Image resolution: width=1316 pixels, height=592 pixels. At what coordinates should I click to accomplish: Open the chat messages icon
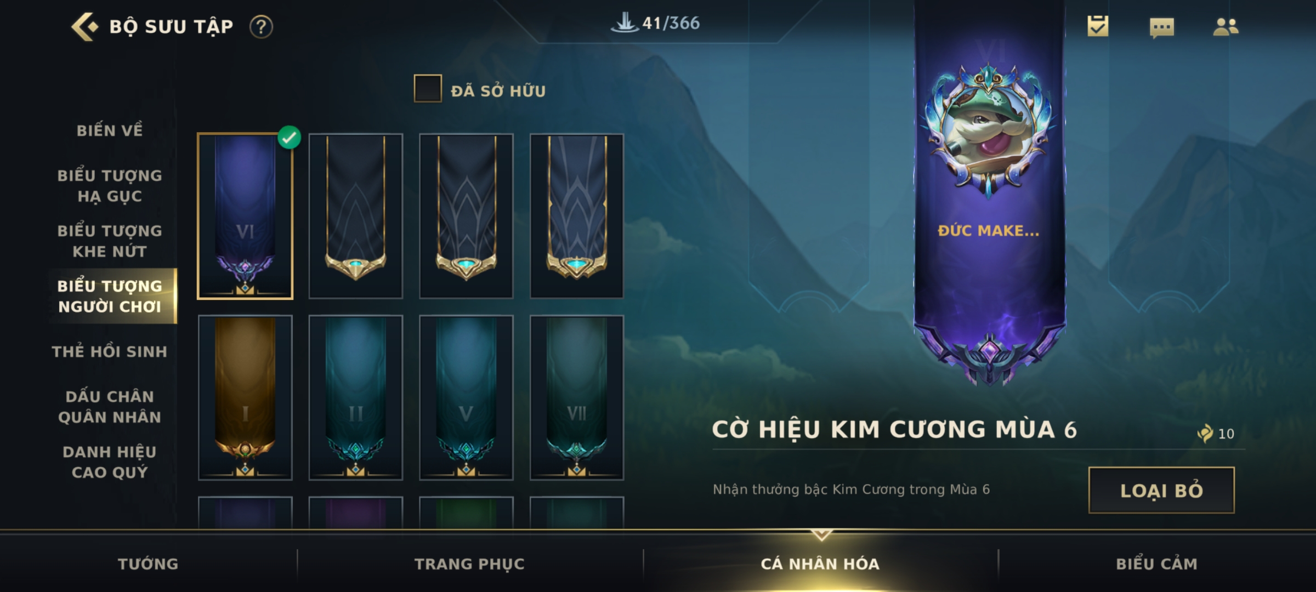[1162, 28]
